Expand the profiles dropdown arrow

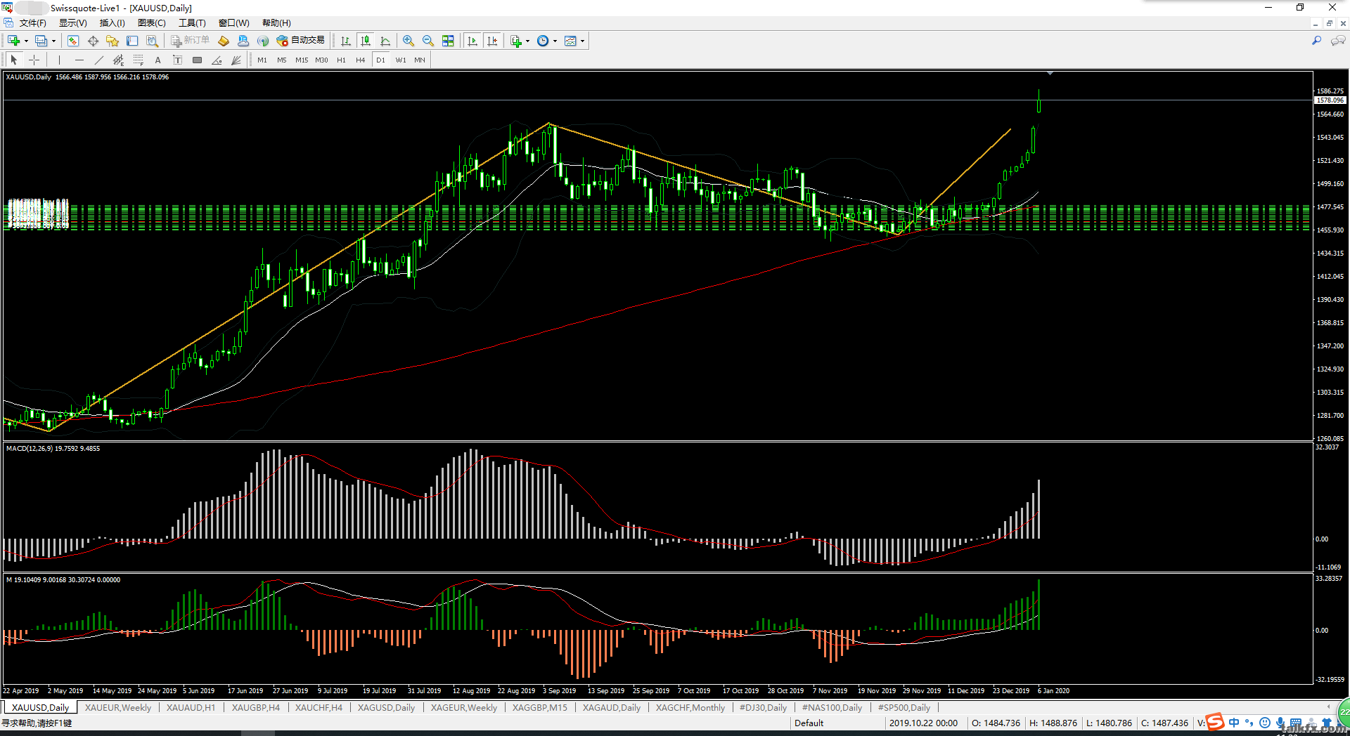53,41
